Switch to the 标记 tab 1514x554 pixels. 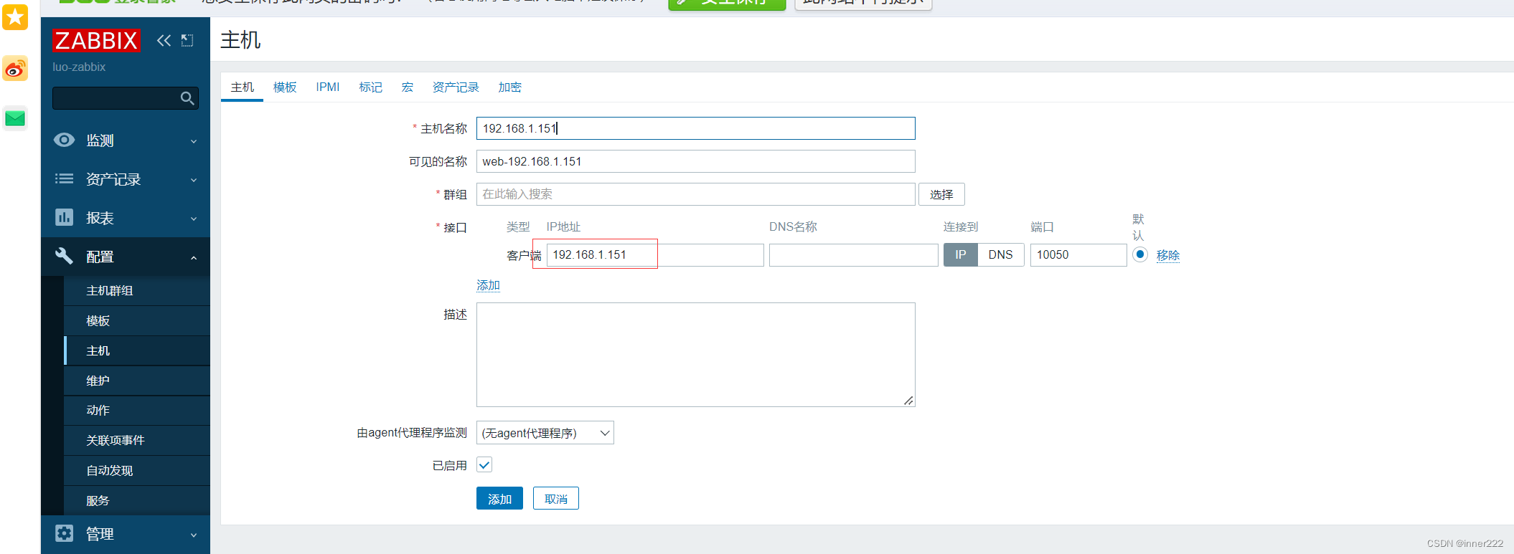pos(371,87)
